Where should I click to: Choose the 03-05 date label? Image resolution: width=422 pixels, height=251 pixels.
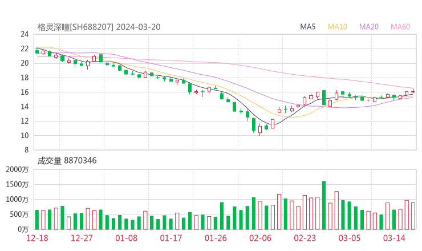(x=350, y=238)
